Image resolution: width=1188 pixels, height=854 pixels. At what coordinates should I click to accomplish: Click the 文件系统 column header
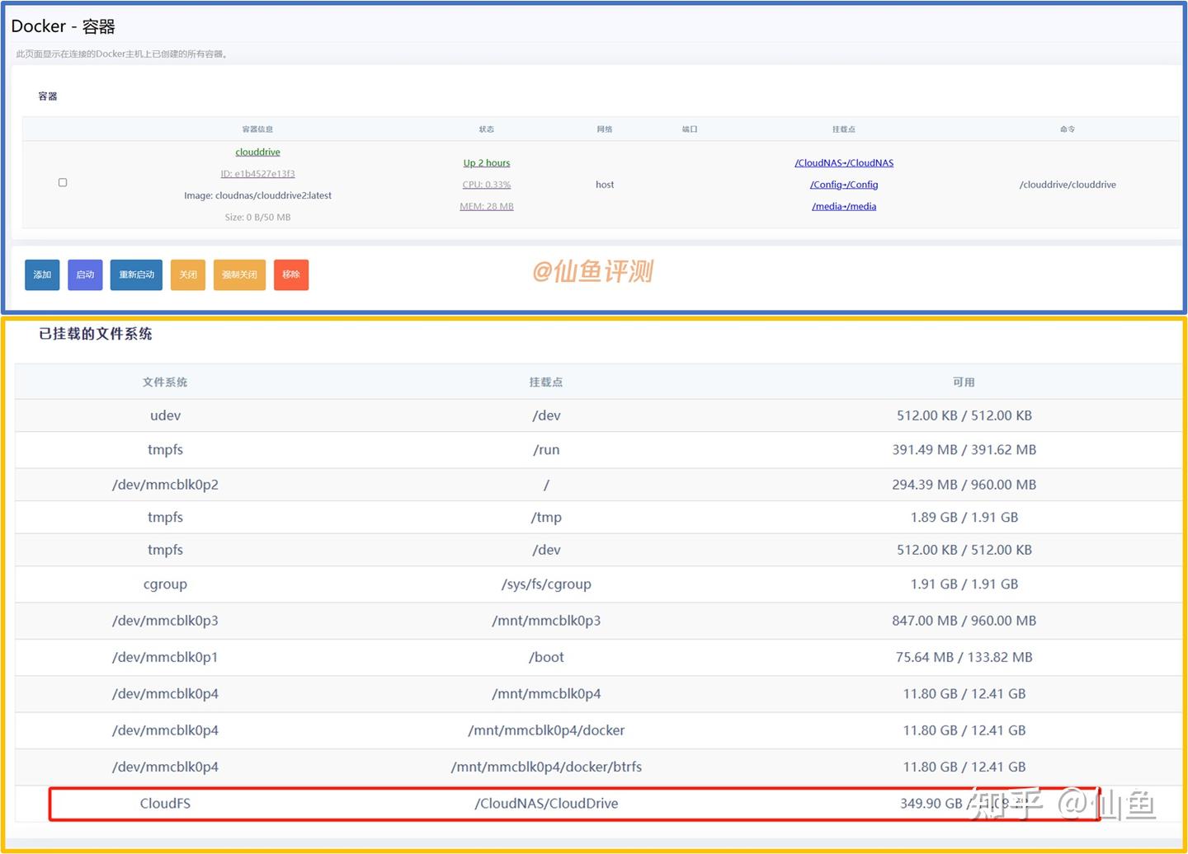click(165, 382)
